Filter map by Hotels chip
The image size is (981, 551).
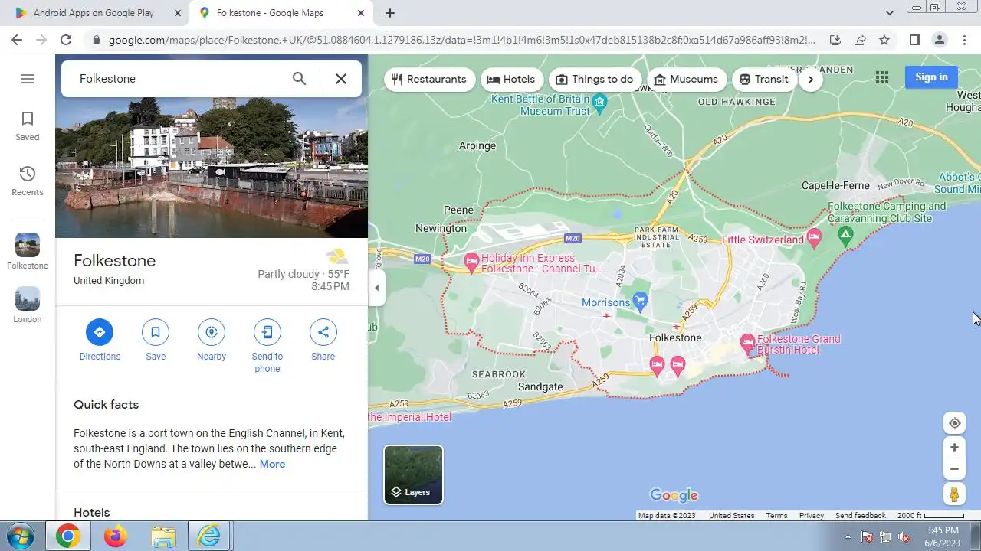[511, 79]
